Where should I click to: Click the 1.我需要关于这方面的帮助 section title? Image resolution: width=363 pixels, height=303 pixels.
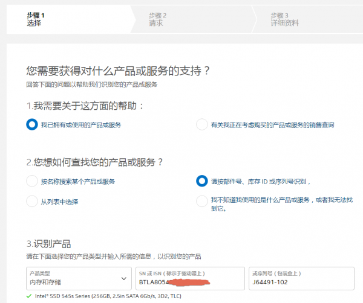coord(85,106)
